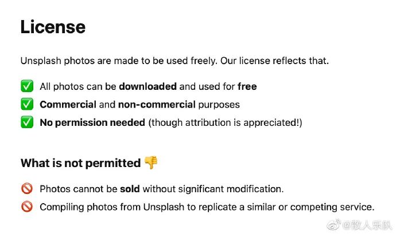The image size is (396, 234).
Task: Click the green checkmark beside No permission needed
Action: click(27, 122)
